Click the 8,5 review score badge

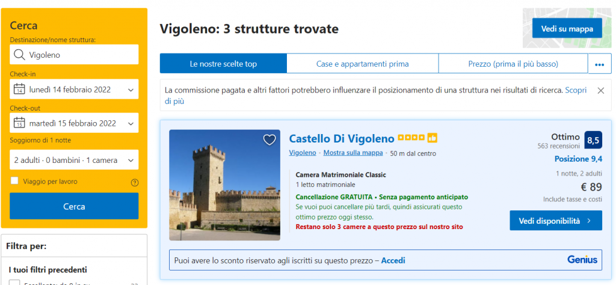[593, 140]
